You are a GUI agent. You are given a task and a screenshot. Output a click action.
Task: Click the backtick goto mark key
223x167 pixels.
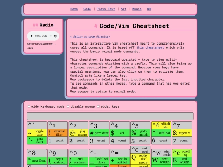[37, 141]
